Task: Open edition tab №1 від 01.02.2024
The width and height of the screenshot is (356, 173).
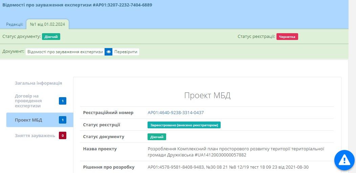Action: (x=47, y=24)
